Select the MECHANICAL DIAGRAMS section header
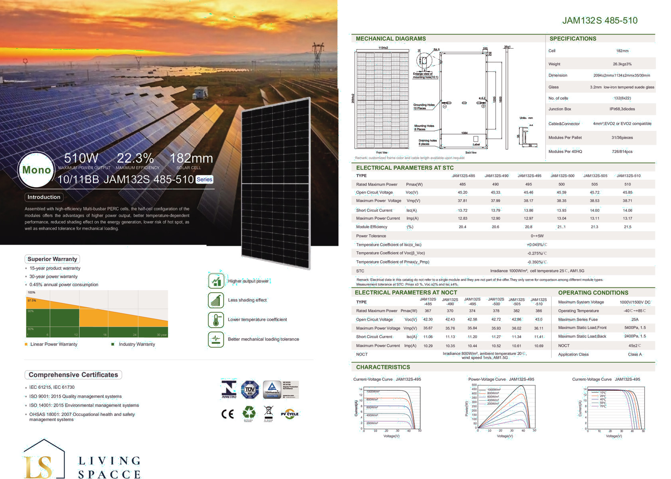The height and width of the screenshot is (479, 671). (391, 39)
